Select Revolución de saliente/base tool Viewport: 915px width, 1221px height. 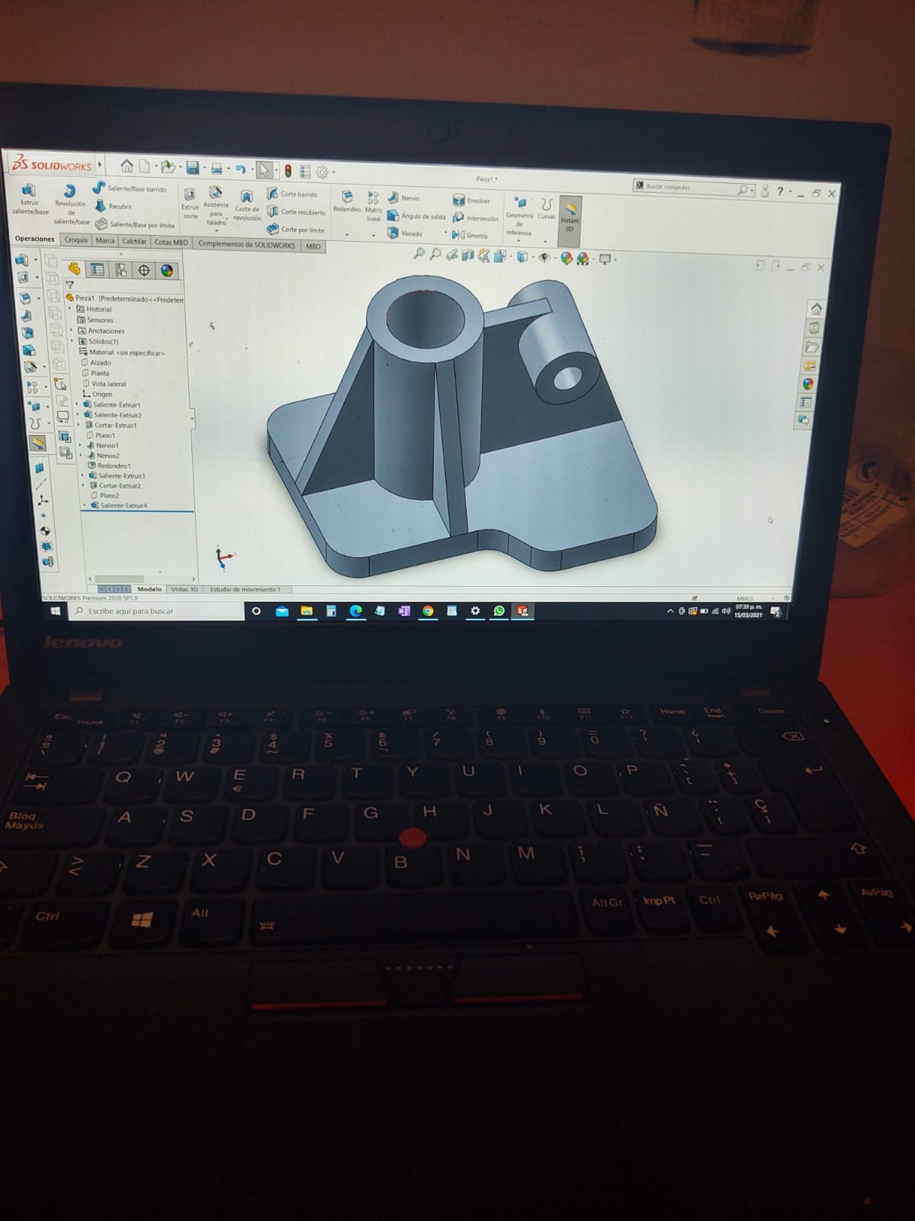click(x=71, y=206)
